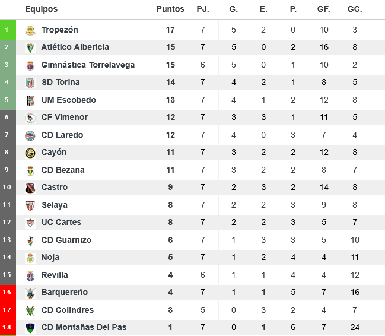Image resolution: width=385 pixels, height=336 pixels.
Task: Click the Selaya team crest icon
Action: [30, 205]
